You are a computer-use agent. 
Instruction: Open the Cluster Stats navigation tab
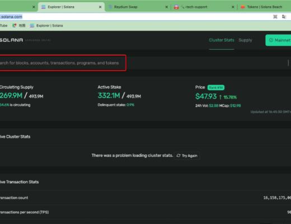(x=222, y=40)
